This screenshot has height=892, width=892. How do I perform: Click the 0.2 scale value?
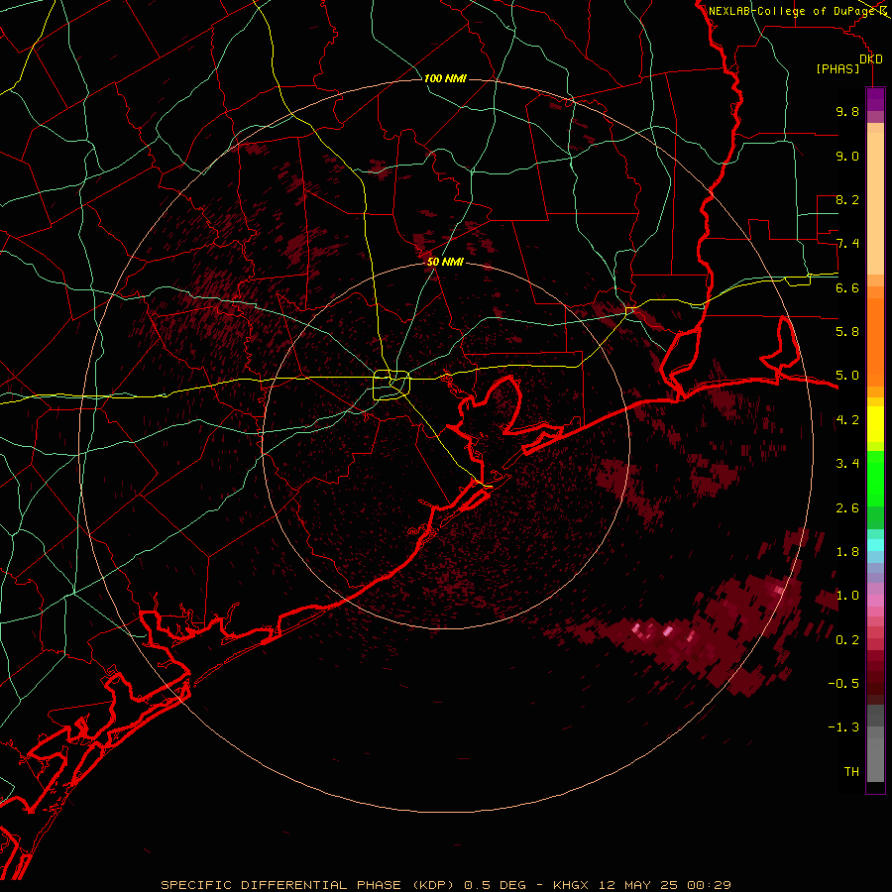[847, 640]
